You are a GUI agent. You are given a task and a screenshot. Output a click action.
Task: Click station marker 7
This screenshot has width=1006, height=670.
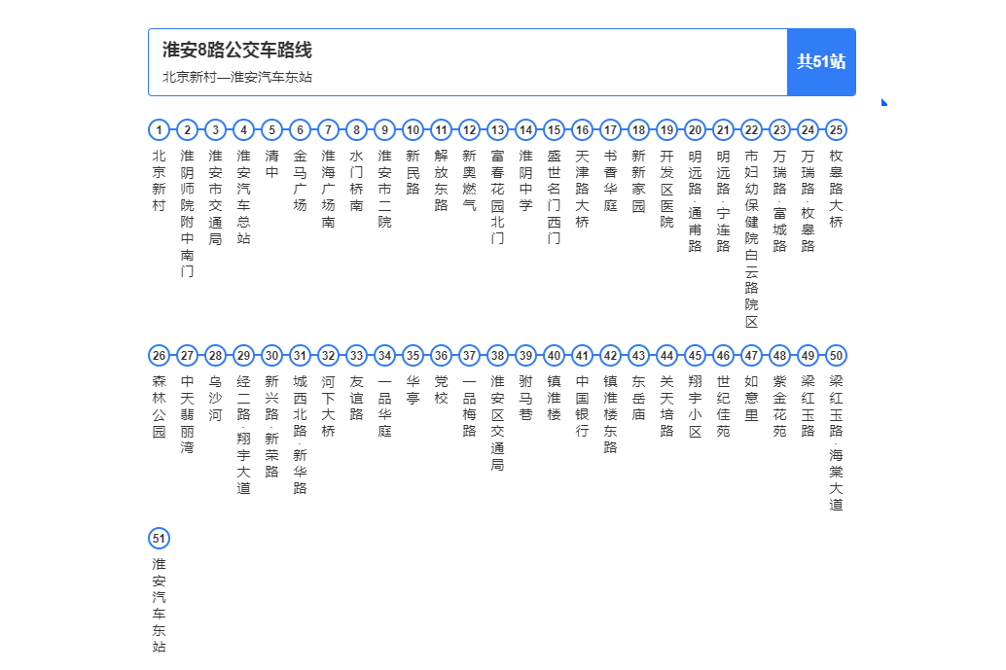pyautogui.click(x=329, y=130)
